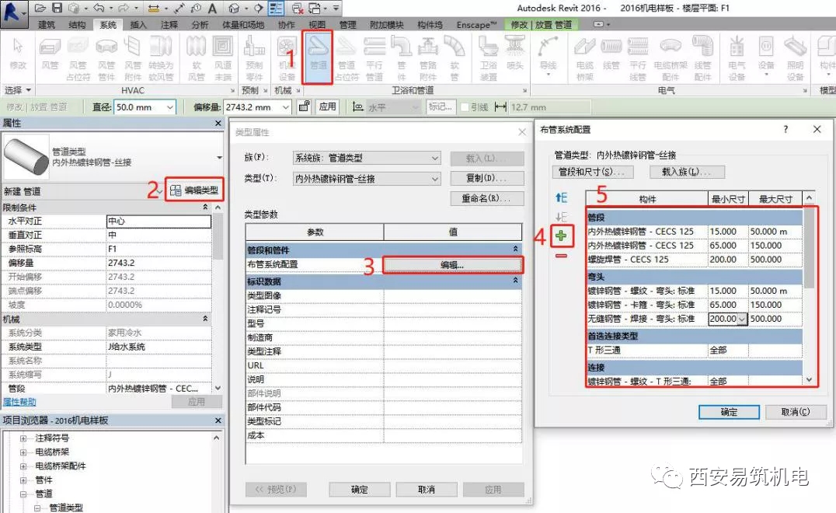
Task: Click 载入族(L)... button in routing dialog
Action: 688,172
